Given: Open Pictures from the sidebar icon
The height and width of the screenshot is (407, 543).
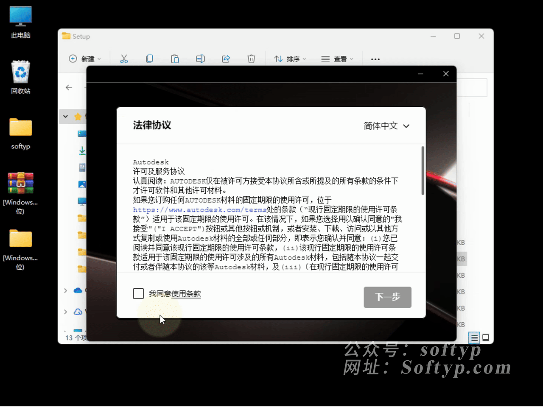Looking at the screenshot, I should click(82, 184).
